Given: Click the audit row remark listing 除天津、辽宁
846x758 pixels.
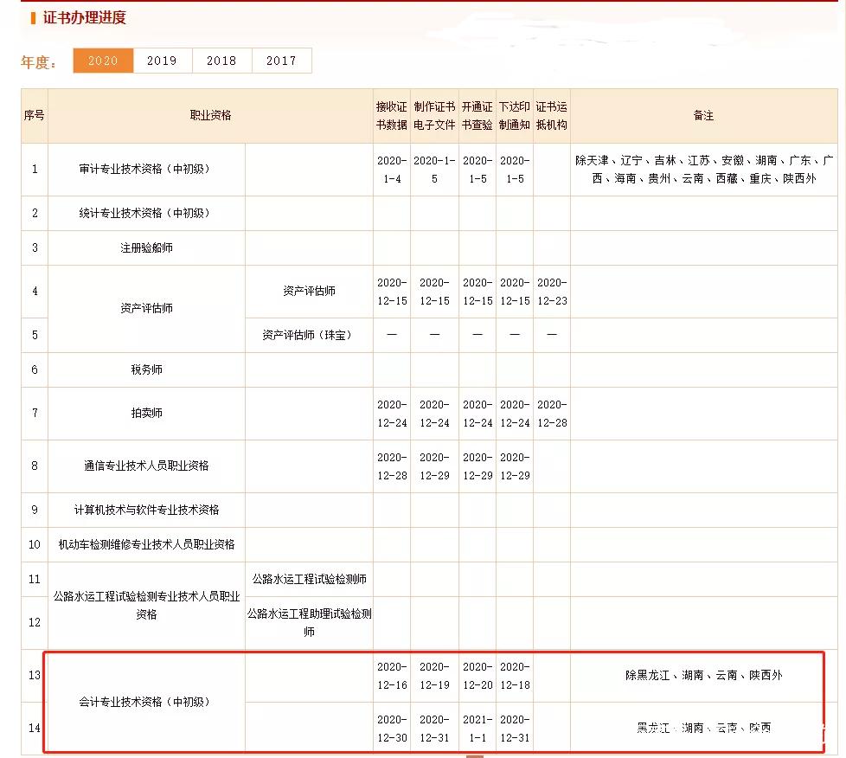Looking at the screenshot, I should (703, 169).
